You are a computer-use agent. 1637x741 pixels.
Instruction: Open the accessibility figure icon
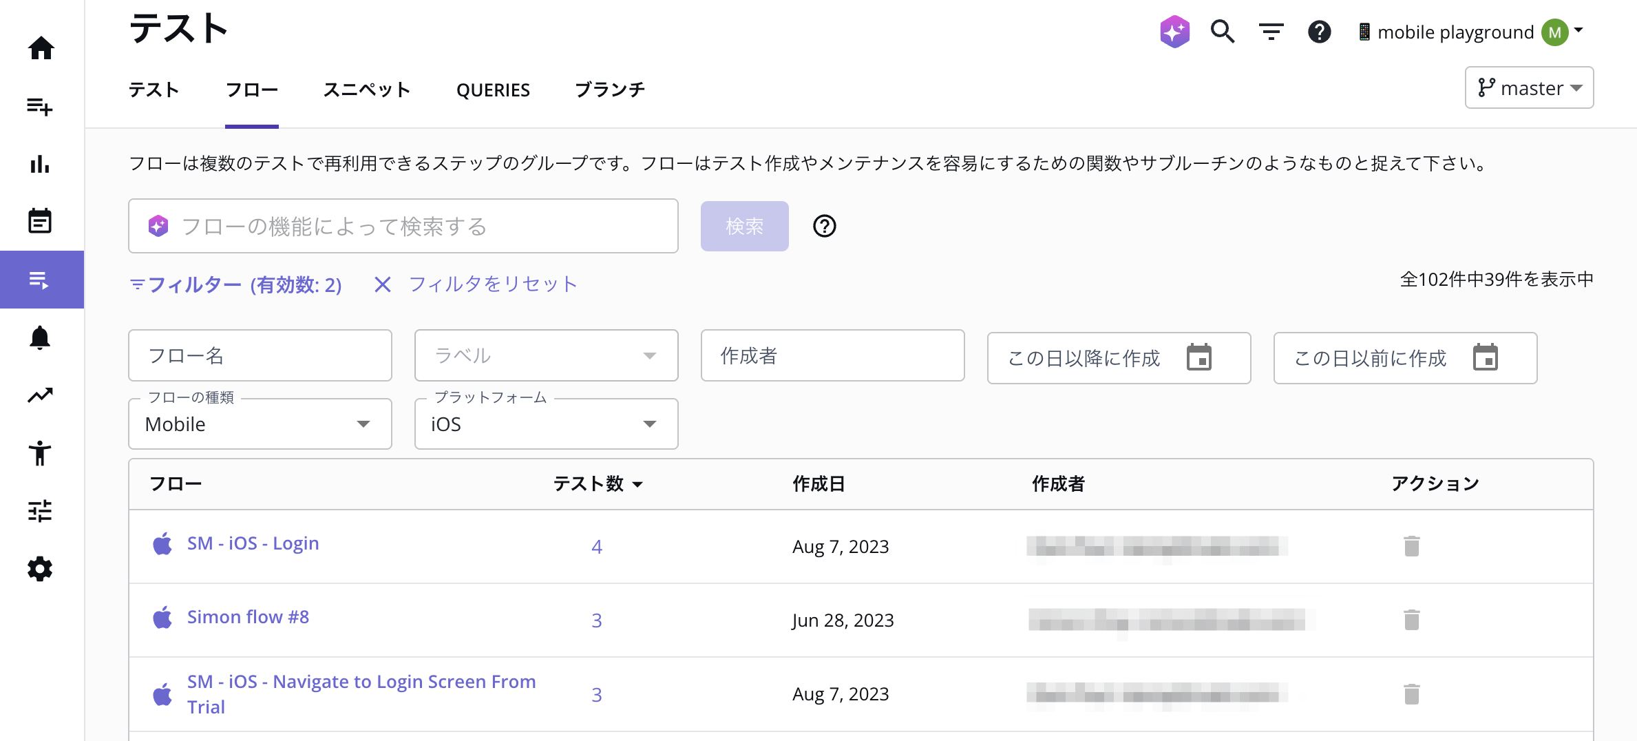coord(40,453)
